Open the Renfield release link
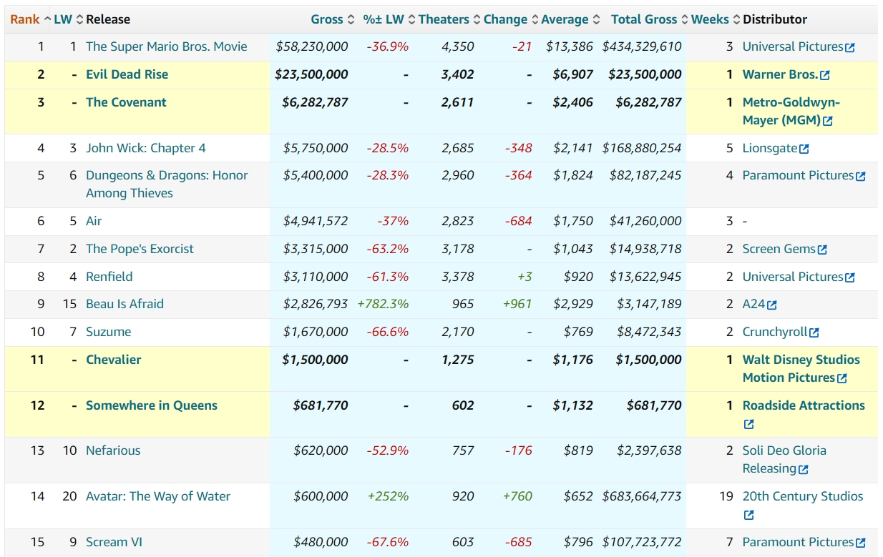 (x=109, y=277)
